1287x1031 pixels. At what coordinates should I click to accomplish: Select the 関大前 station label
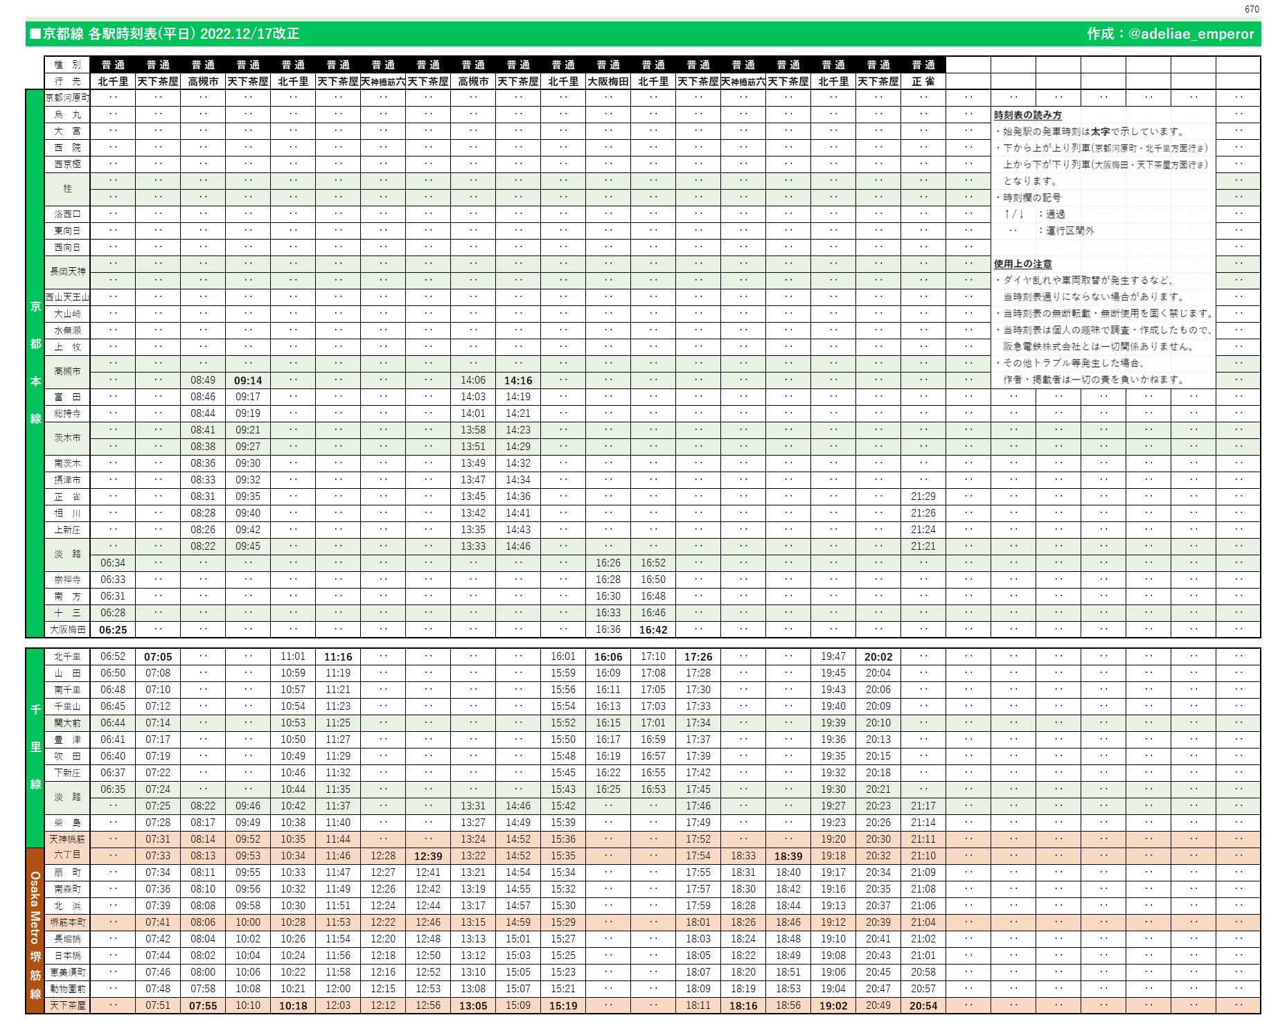(x=67, y=723)
